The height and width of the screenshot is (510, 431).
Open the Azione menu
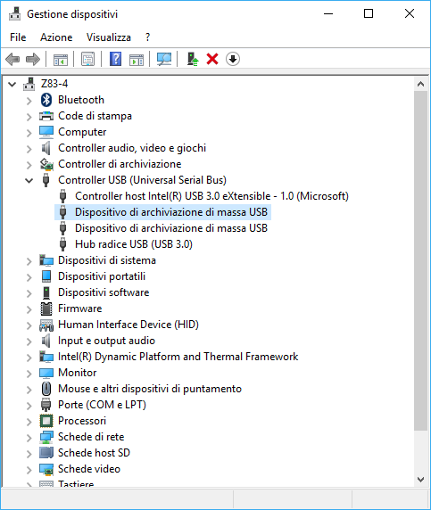[x=56, y=37]
